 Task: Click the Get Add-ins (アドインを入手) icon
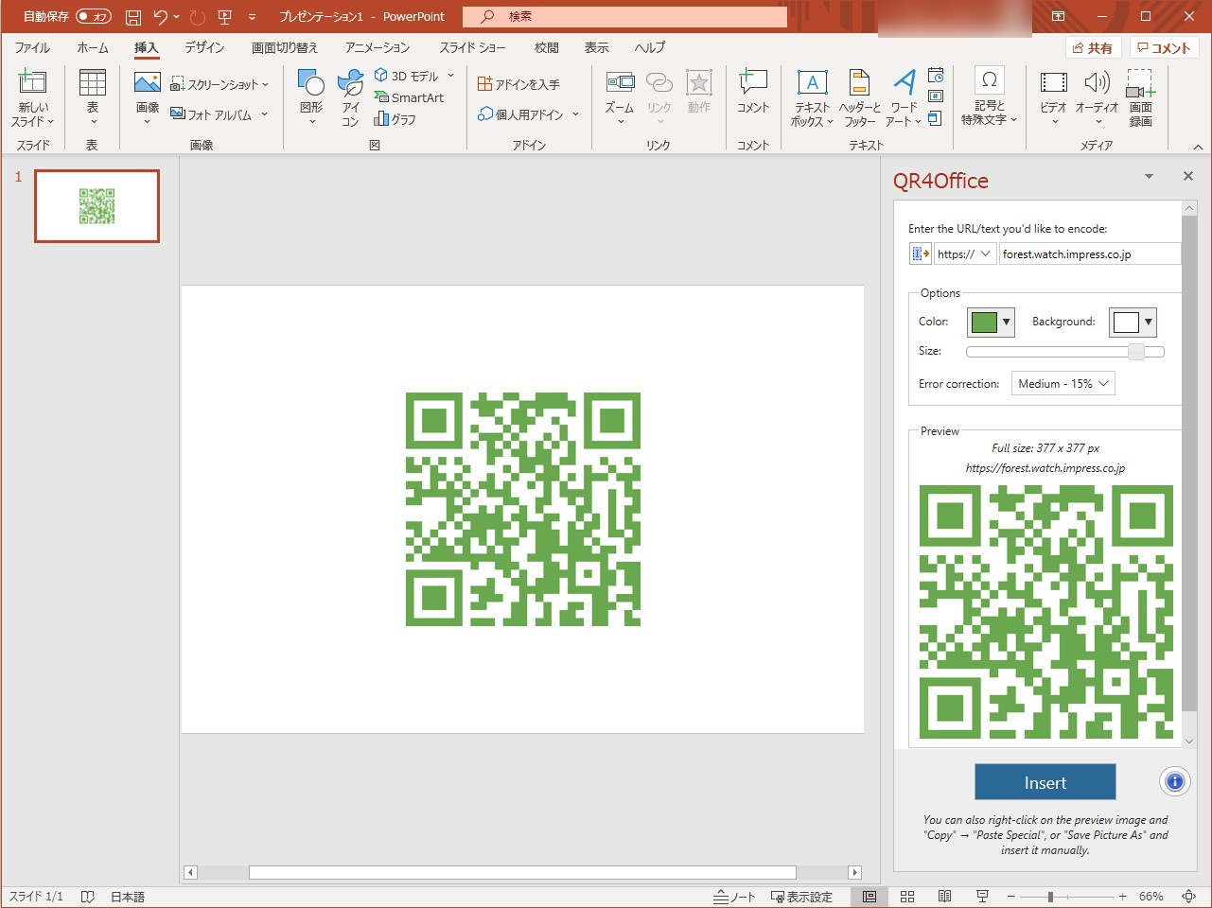[518, 84]
